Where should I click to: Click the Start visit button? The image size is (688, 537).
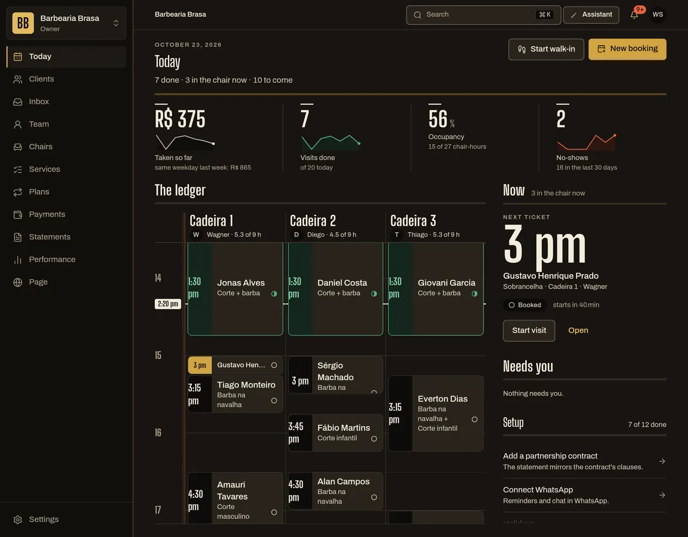(x=529, y=330)
